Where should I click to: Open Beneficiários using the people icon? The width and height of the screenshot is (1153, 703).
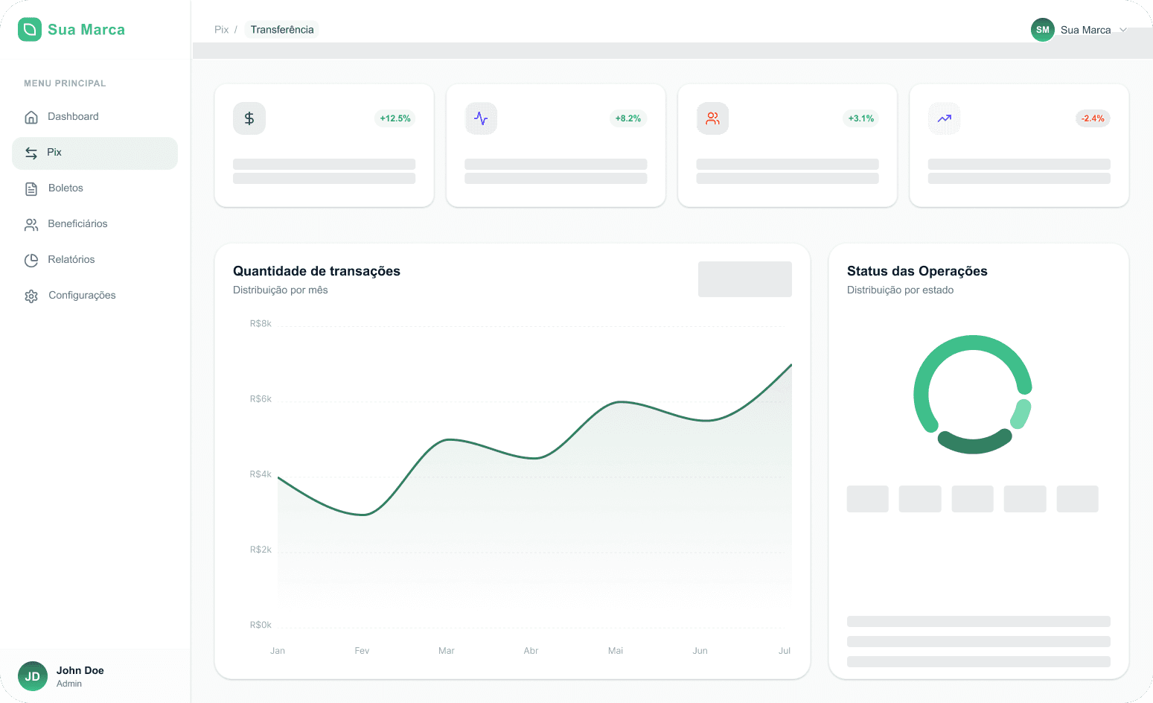[31, 224]
